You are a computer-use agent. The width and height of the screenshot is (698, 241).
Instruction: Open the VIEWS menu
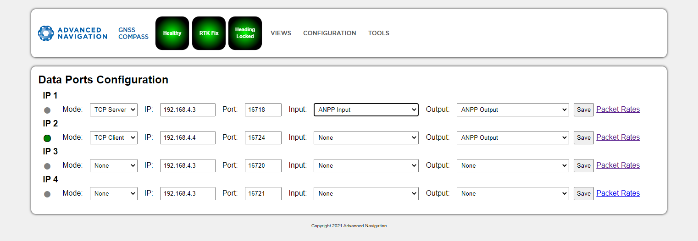281,33
